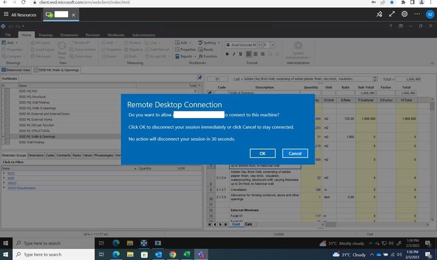Enter full screen mode in web client
This screenshot has width=437, height=260.
click(x=392, y=14)
